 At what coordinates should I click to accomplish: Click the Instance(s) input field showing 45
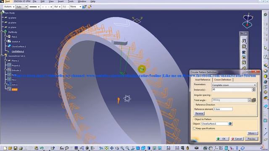[232, 89]
